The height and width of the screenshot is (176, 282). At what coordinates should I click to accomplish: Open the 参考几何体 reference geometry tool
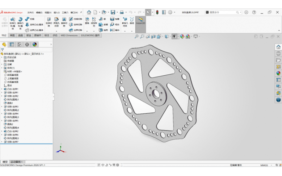(x=125, y=22)
